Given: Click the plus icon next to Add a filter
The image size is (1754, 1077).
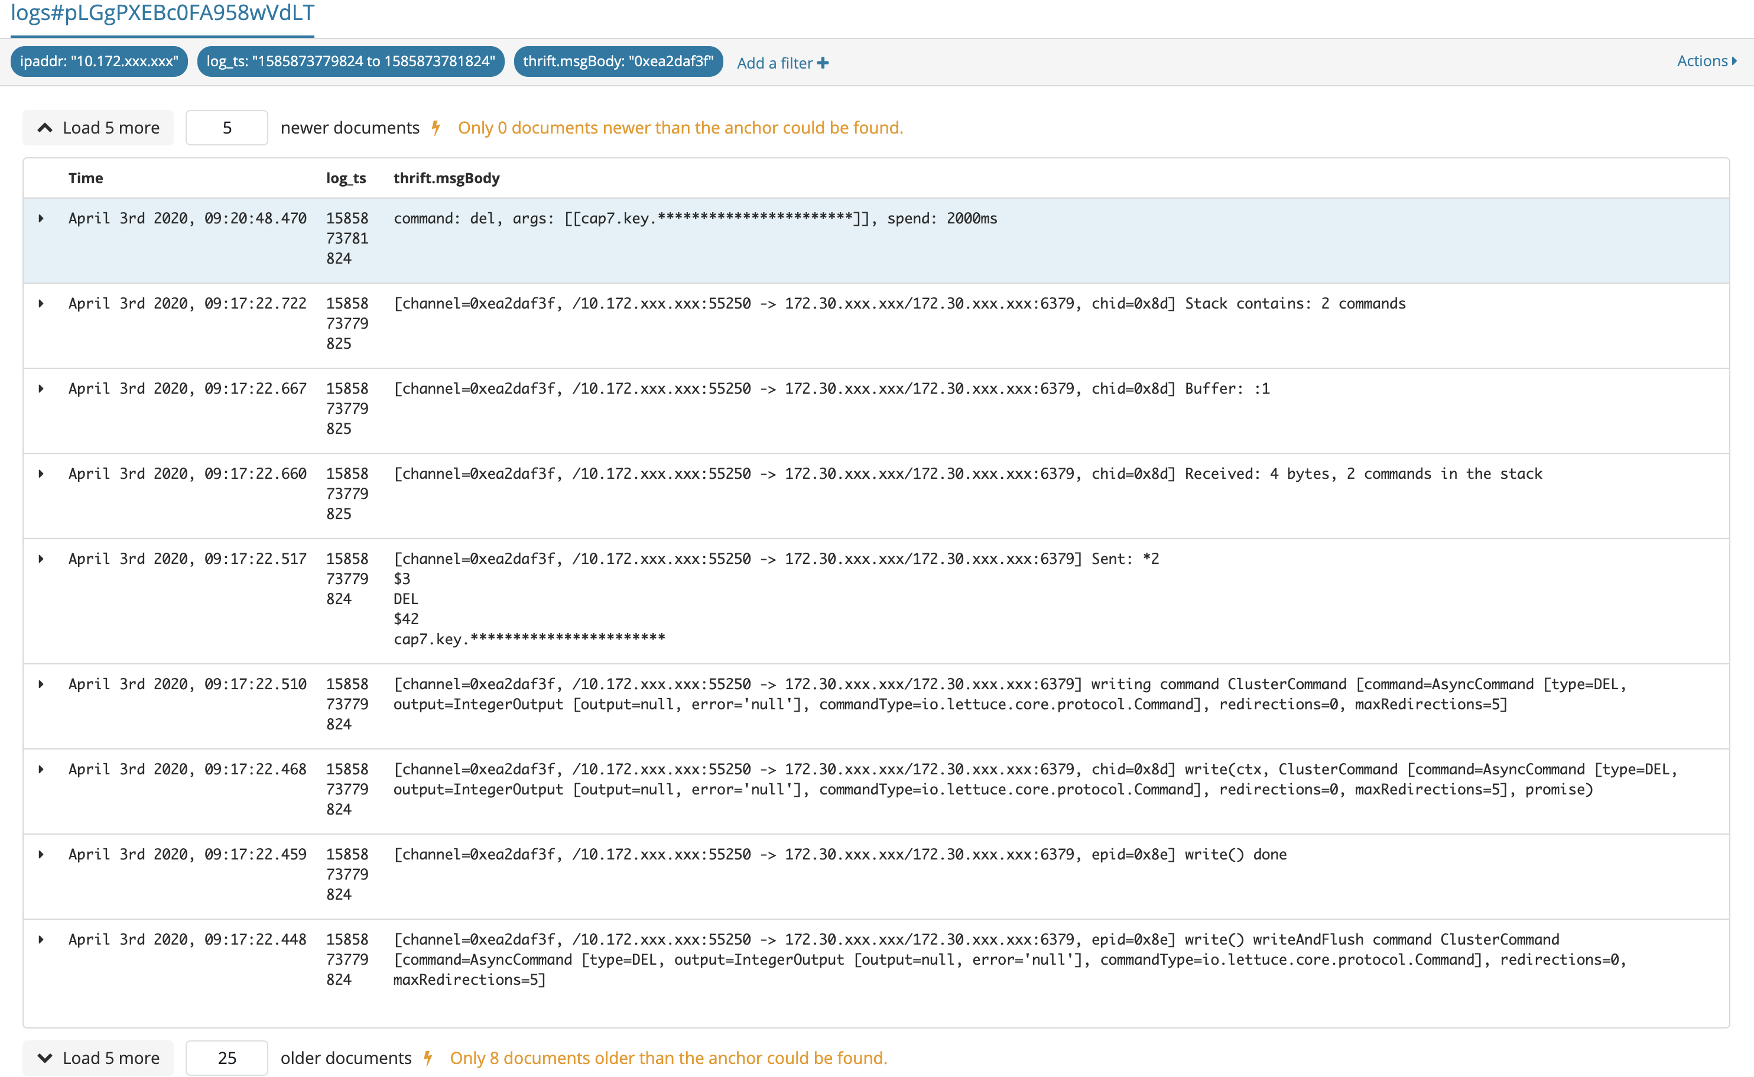Looking at the screenshot, I should point(824,63).
